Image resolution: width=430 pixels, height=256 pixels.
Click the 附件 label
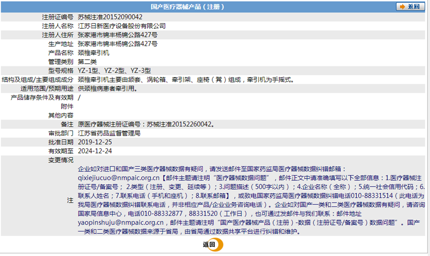point(67,106)
